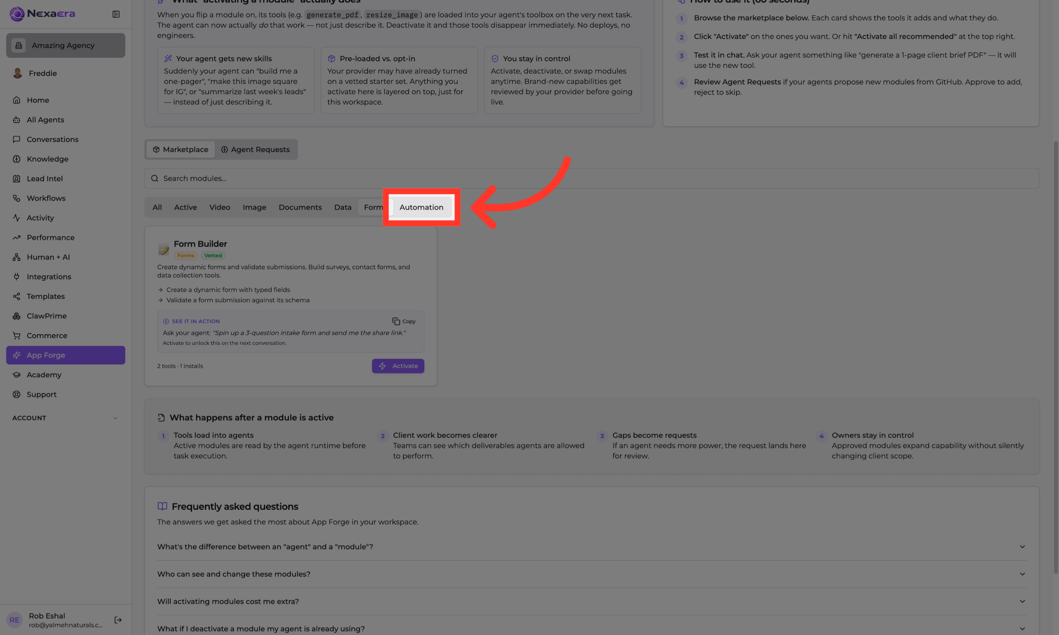Show All modules filter

(157, 207)
